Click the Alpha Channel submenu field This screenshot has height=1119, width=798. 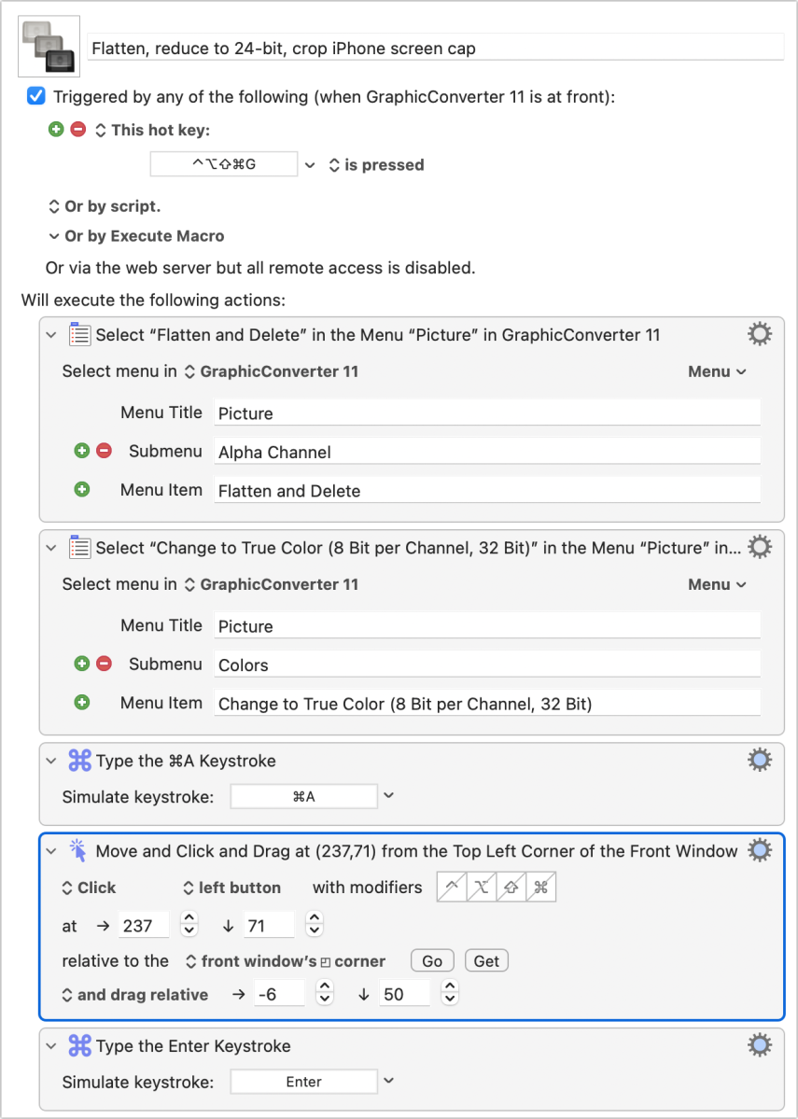pyautogui.click(x=487, y=451)
